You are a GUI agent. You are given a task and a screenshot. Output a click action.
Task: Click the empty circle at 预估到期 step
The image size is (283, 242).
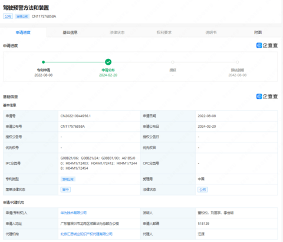(x=238, y=62)
